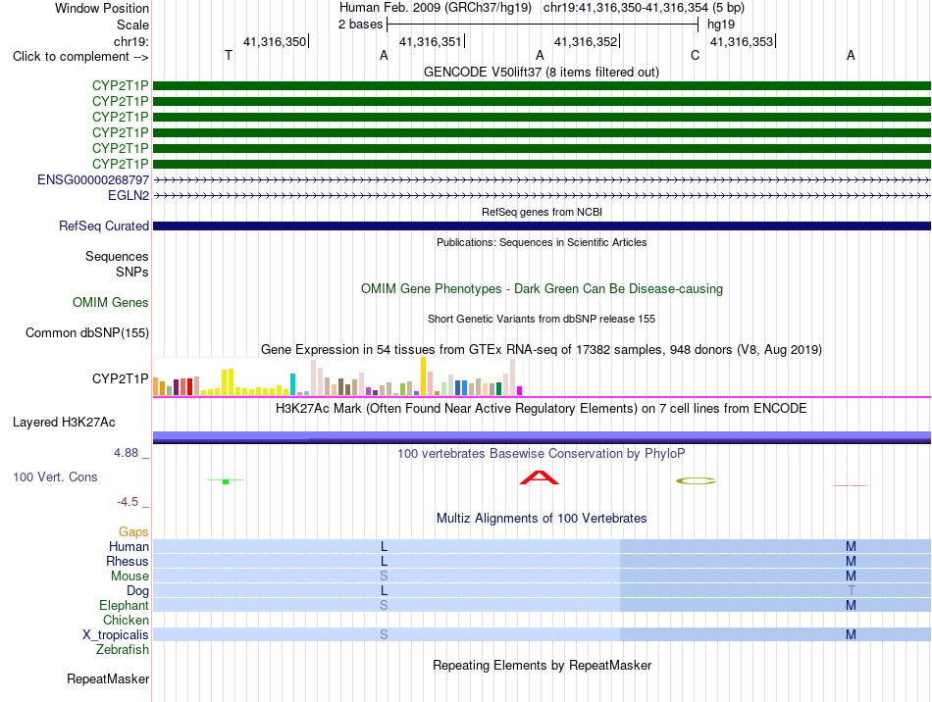Select the Human alignment row label
This screenshot has width=932, height=702.
[x=129, y=546]
